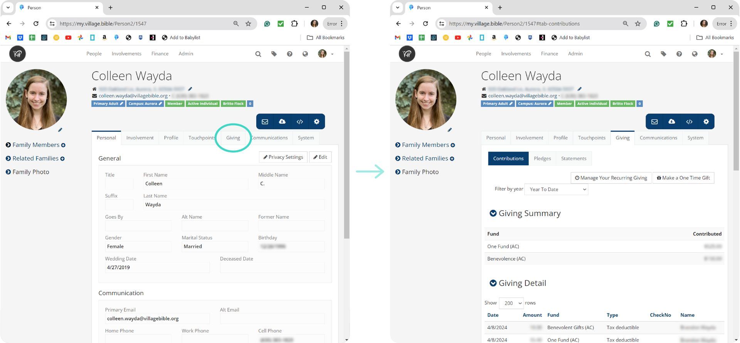Click the envelope email icon in left window
The image size is (740, 343).
(x=265, y=122)
